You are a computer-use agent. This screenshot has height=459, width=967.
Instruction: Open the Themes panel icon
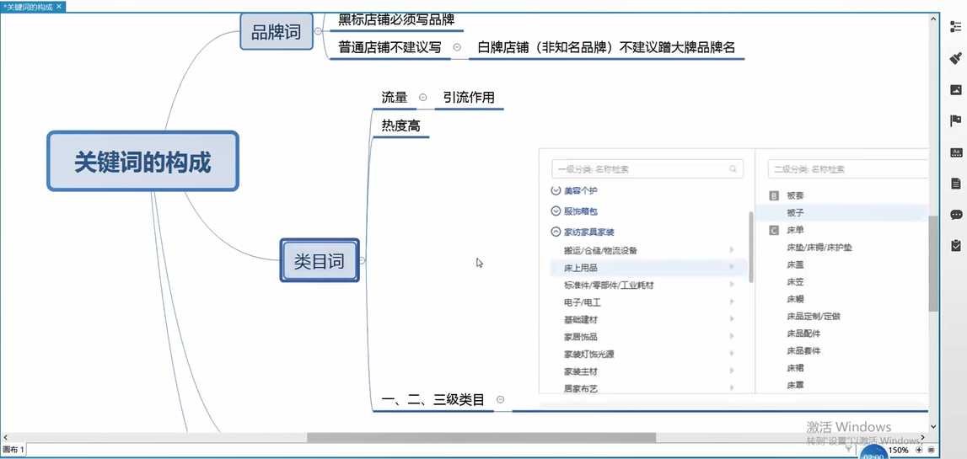point(955,152)
